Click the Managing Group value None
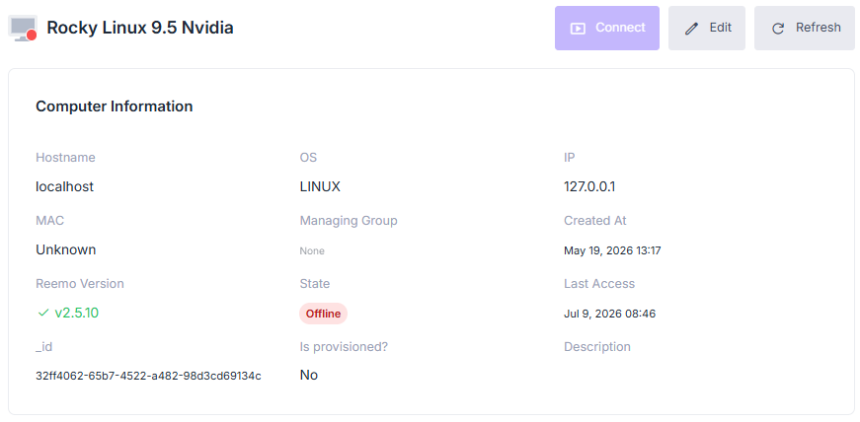The width and height of the screenshot is (860, 422). point(312,251)
